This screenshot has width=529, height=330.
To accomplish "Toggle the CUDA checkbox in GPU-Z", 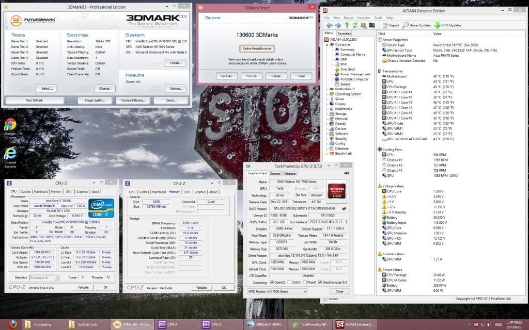I will coord(289,283).
